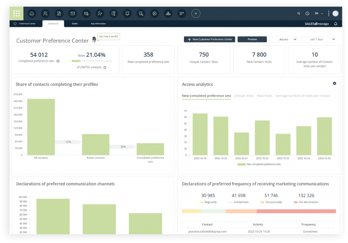The width and height of the screenshot is (348, 243).
Task: Select New completed preference sets analytics tab
Action: (206, 96)
